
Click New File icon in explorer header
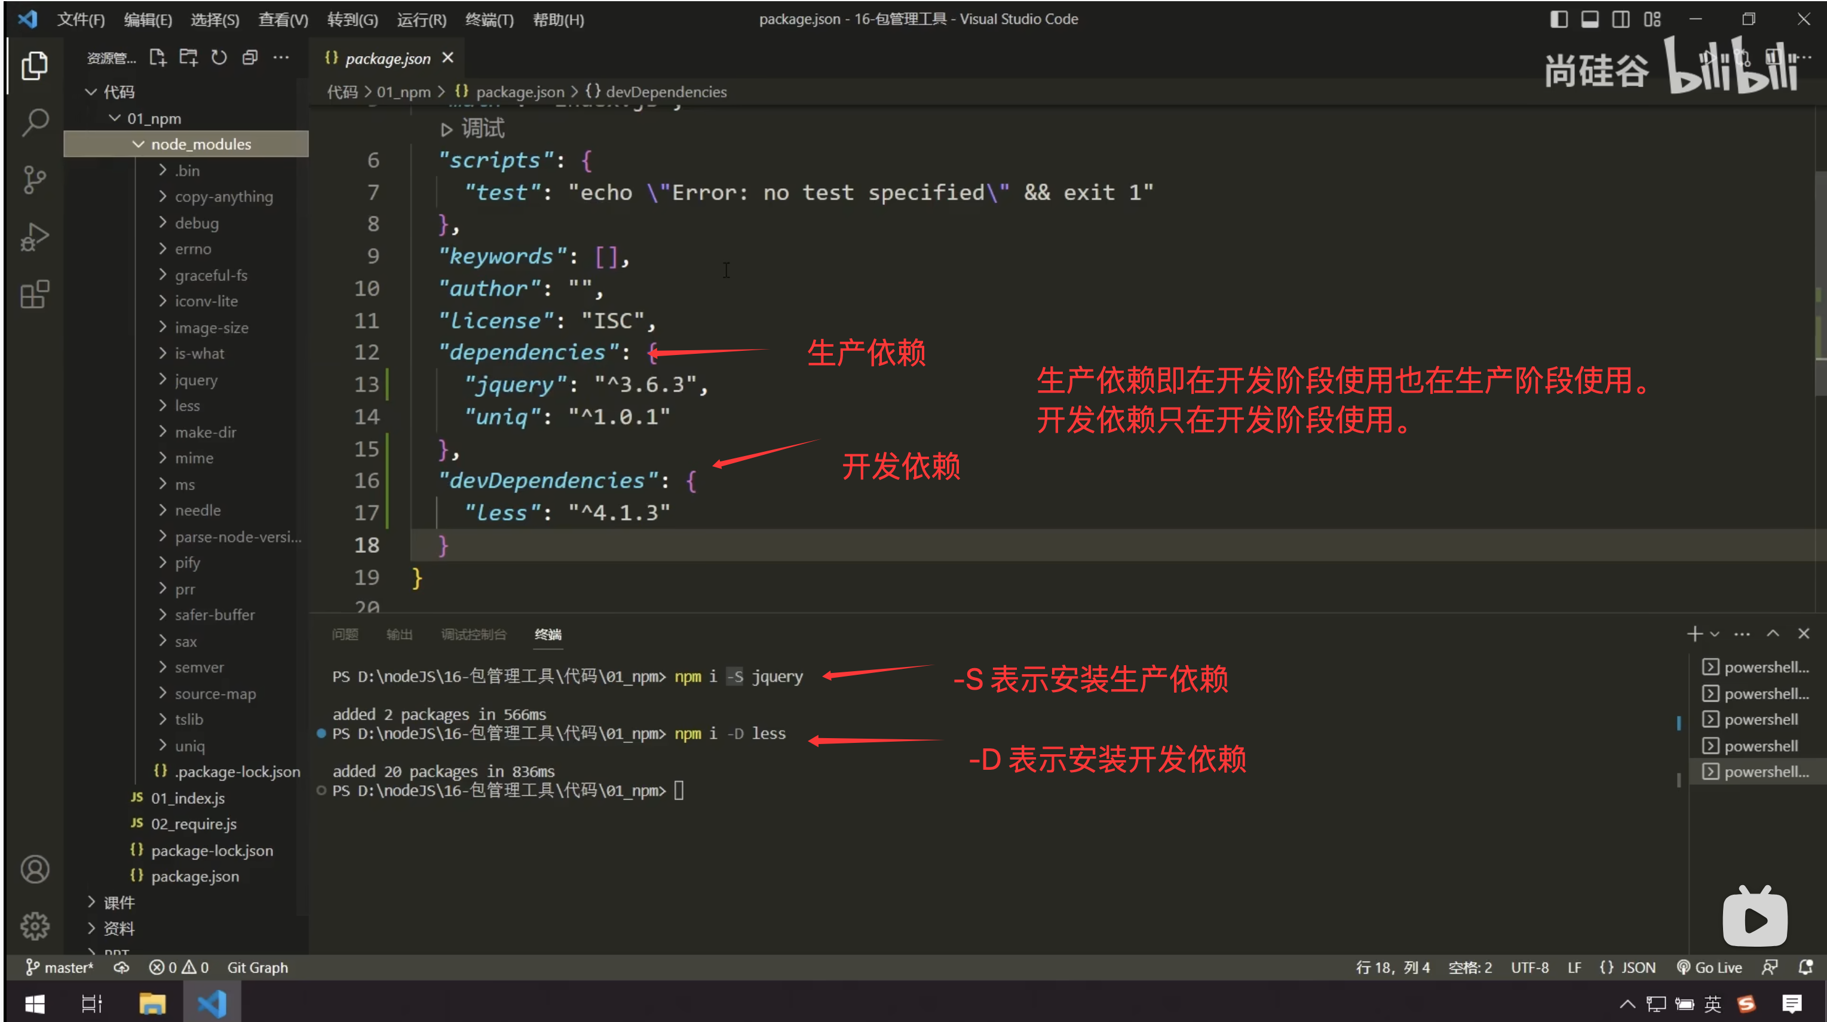tap(158, 57)
